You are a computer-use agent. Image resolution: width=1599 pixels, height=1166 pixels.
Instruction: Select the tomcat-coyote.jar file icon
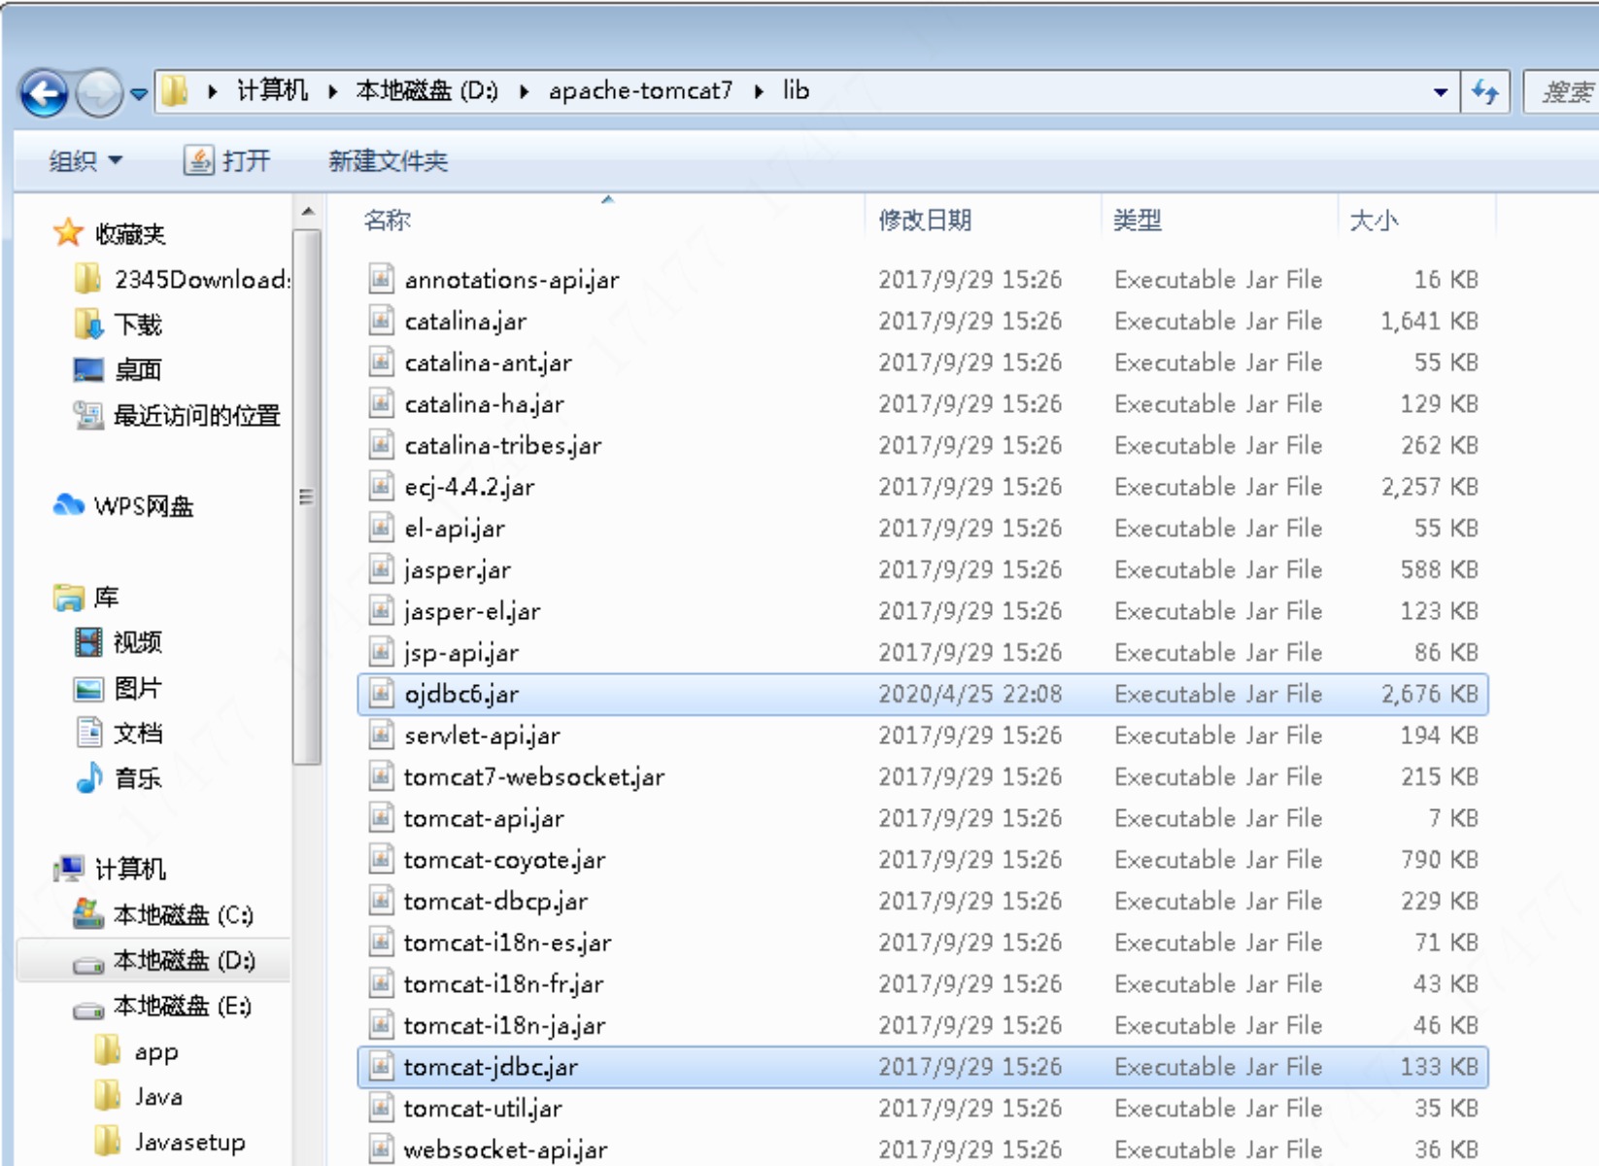tap(381, 860)
